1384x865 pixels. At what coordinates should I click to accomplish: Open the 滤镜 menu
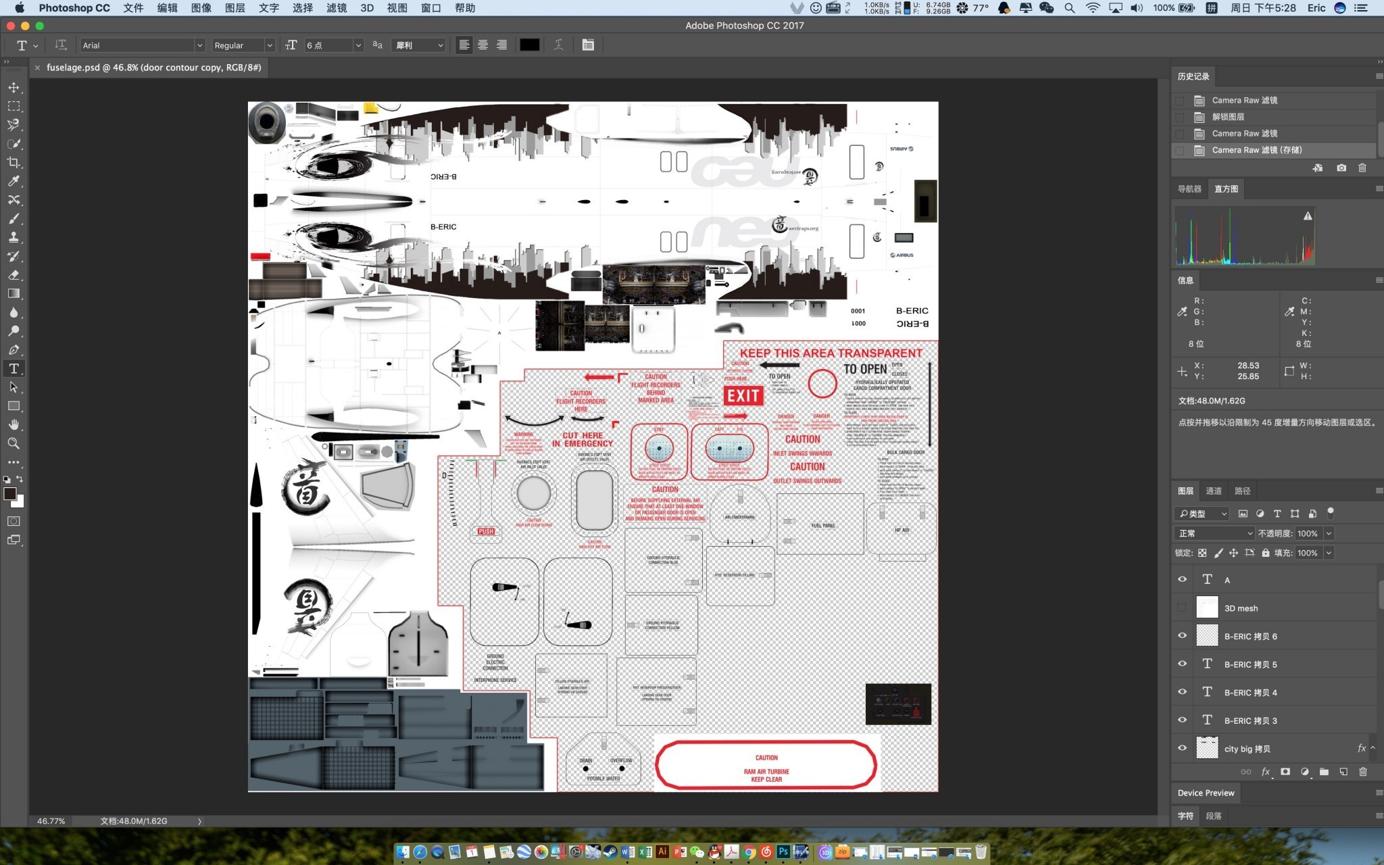click(x=336, y=8)
